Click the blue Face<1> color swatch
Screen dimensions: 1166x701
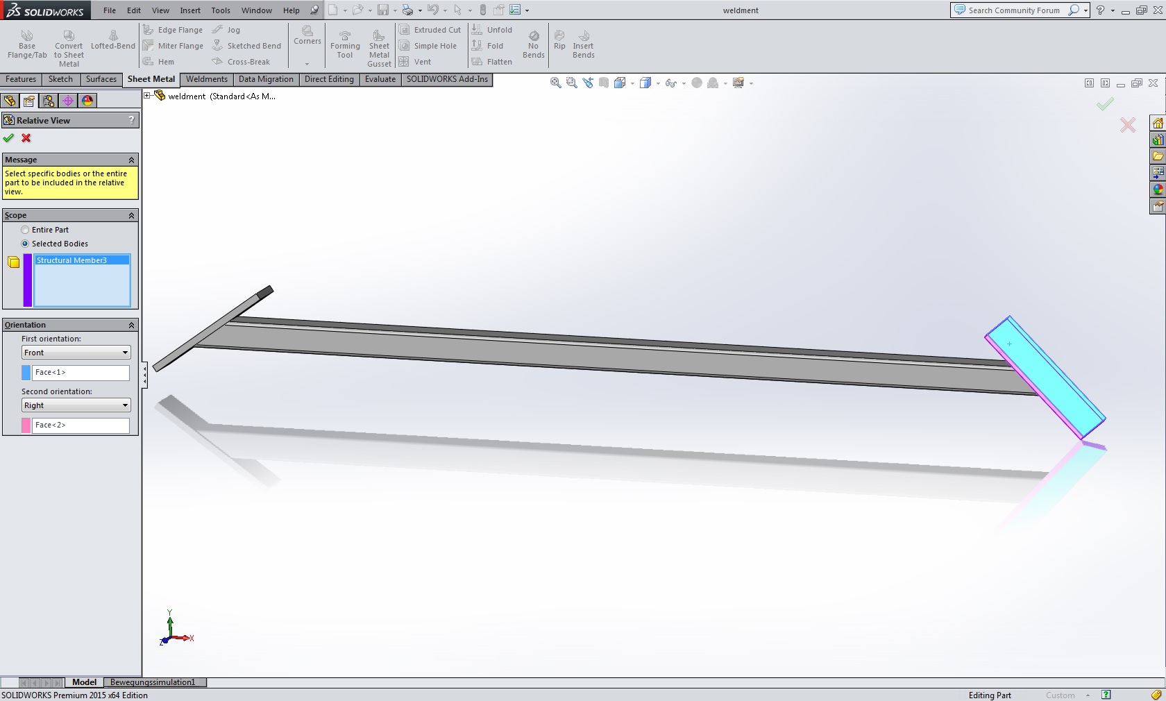(x=26, y=373)
